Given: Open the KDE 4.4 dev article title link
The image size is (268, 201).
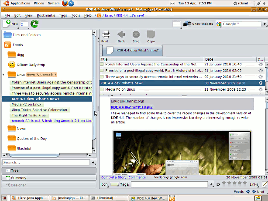Looking at the screenshot, I should tap(132, 107).
